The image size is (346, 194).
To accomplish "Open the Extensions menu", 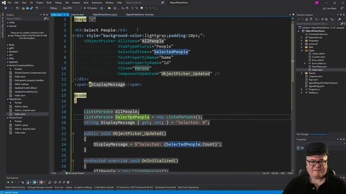I will (x=97, y=3).
